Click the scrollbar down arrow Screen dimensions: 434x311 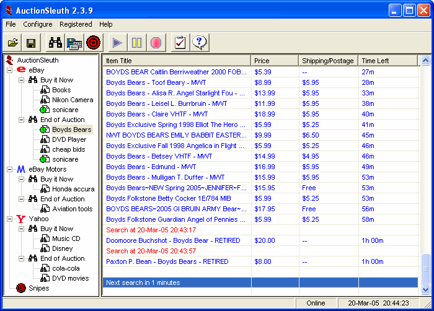pyautogui.click(x=425, y=290)
